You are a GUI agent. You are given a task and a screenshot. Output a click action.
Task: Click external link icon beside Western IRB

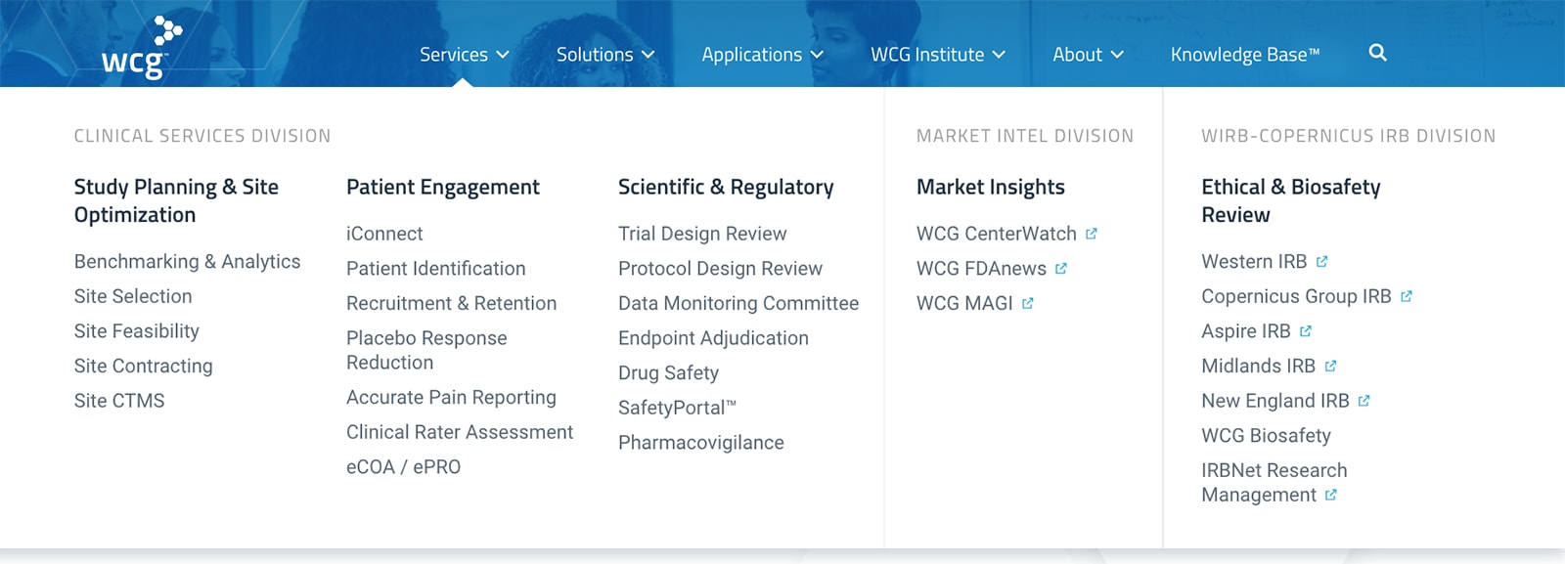[x=1322, y=261]
